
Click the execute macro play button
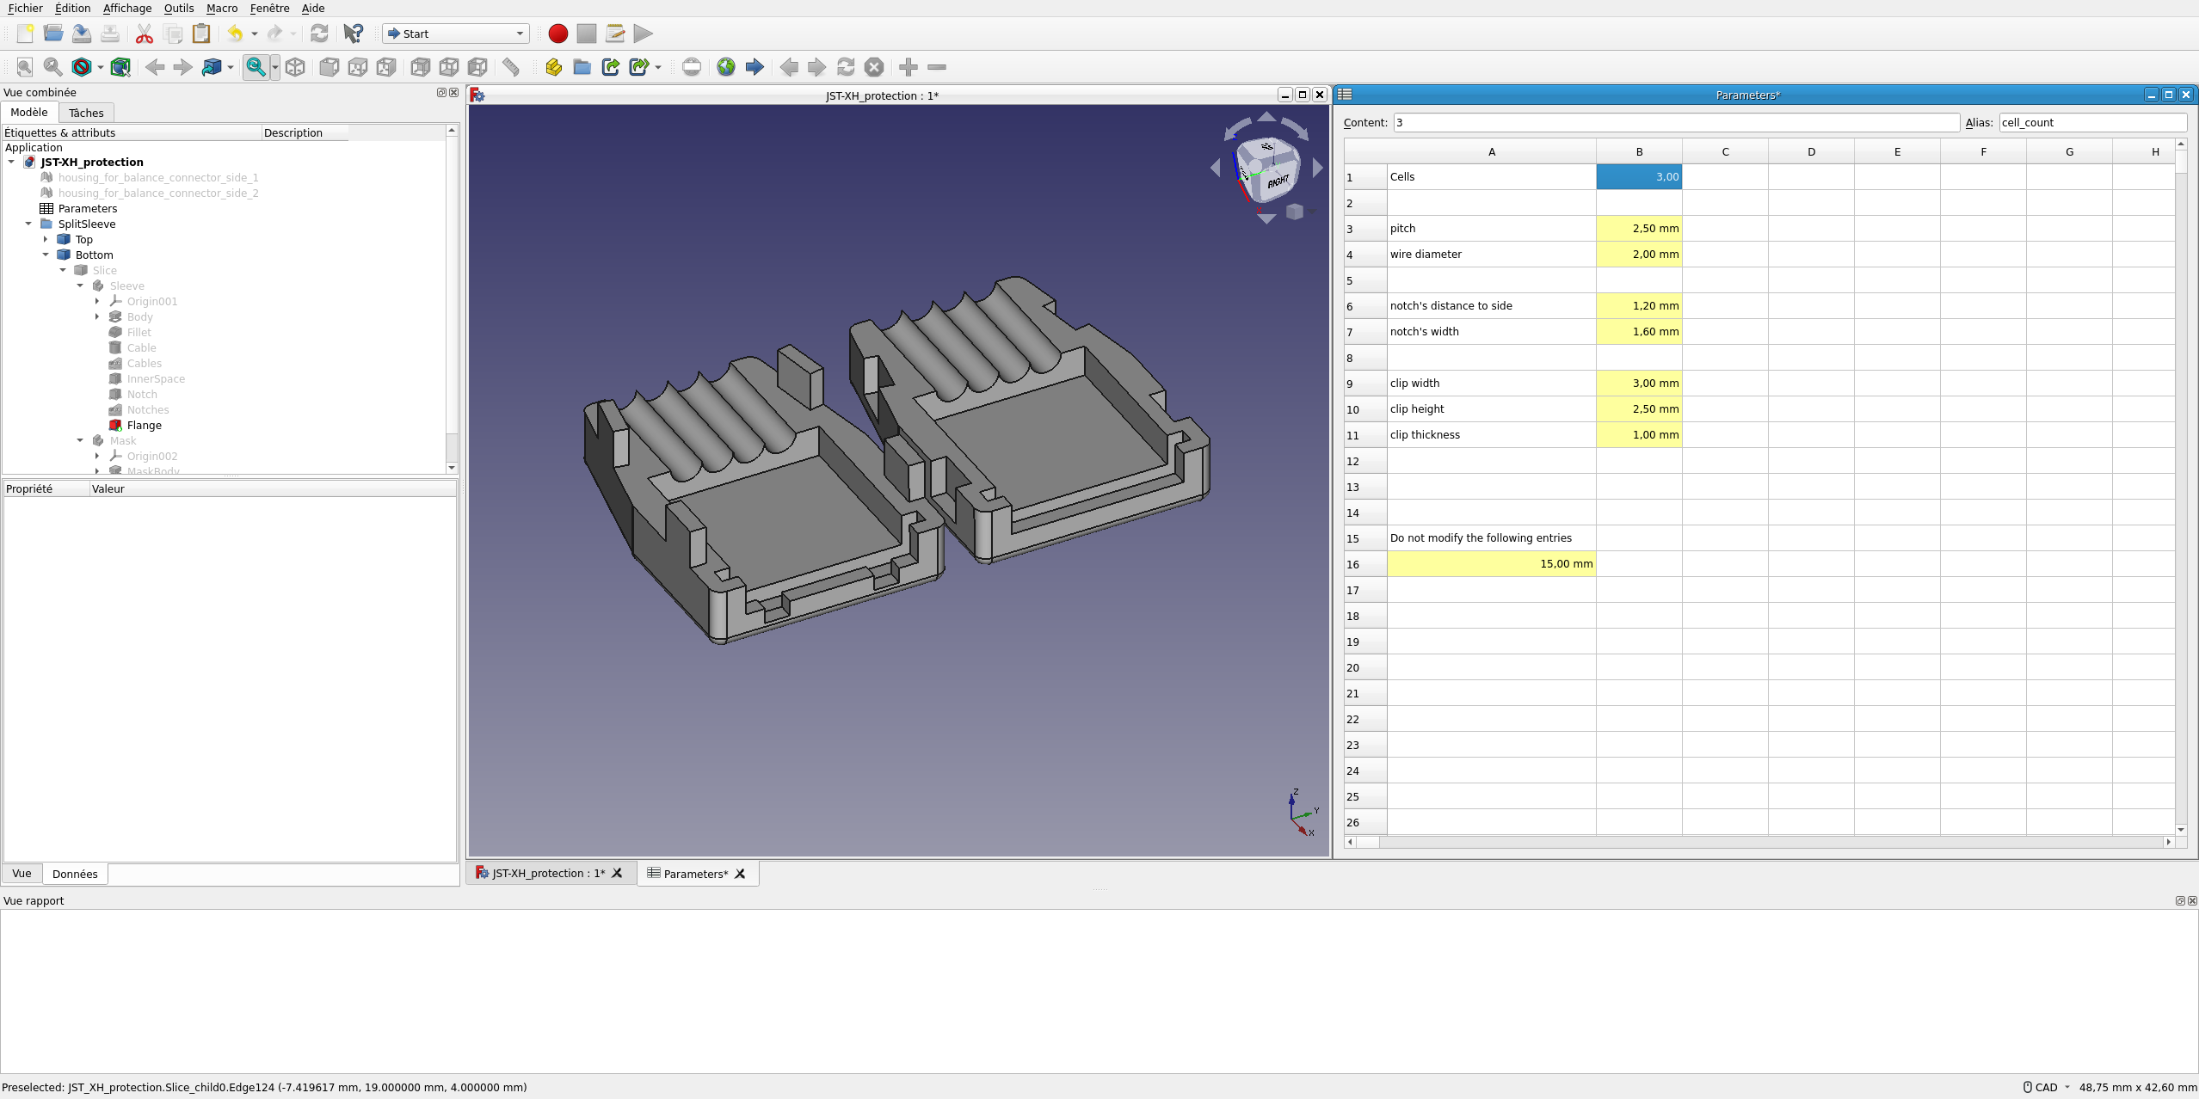[x=643, y=34]
